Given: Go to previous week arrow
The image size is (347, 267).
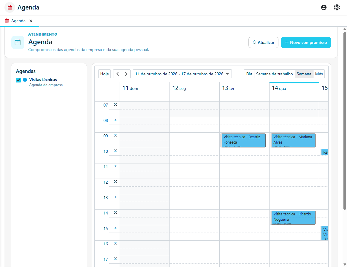Looking at the screenshot, I should pos(118,74).
